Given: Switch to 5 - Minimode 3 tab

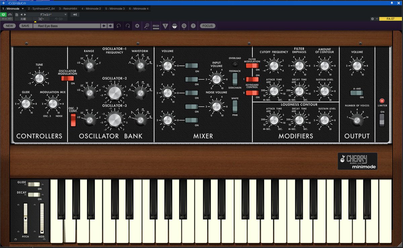Looking at the screenshot, I should point(115,8).
